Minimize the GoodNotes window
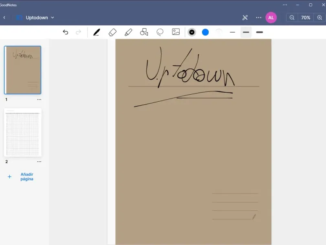 coord(297,5)
